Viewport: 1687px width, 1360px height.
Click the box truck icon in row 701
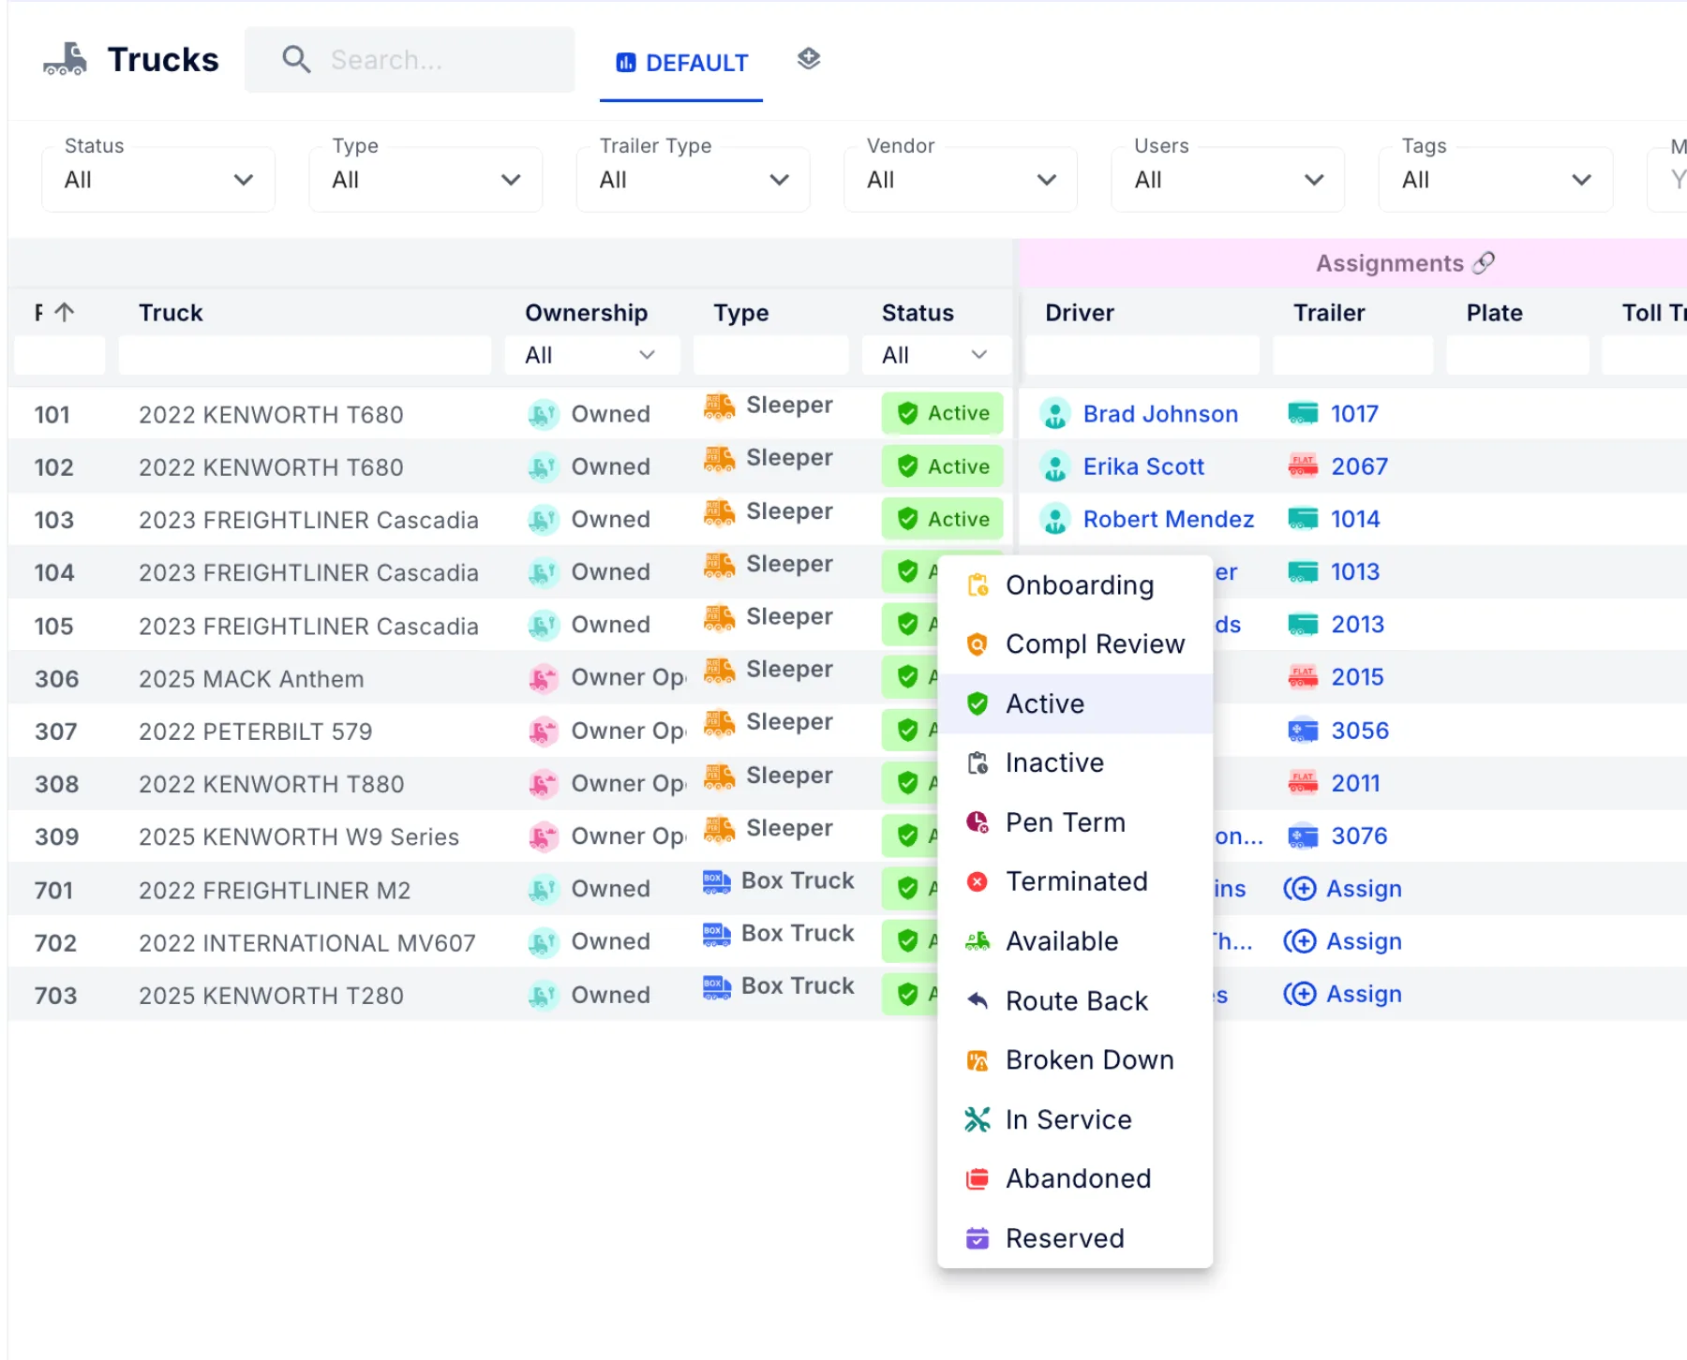click(x=717, y=881)
